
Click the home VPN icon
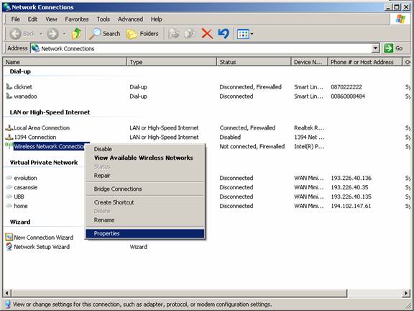(x=9, y=205)
